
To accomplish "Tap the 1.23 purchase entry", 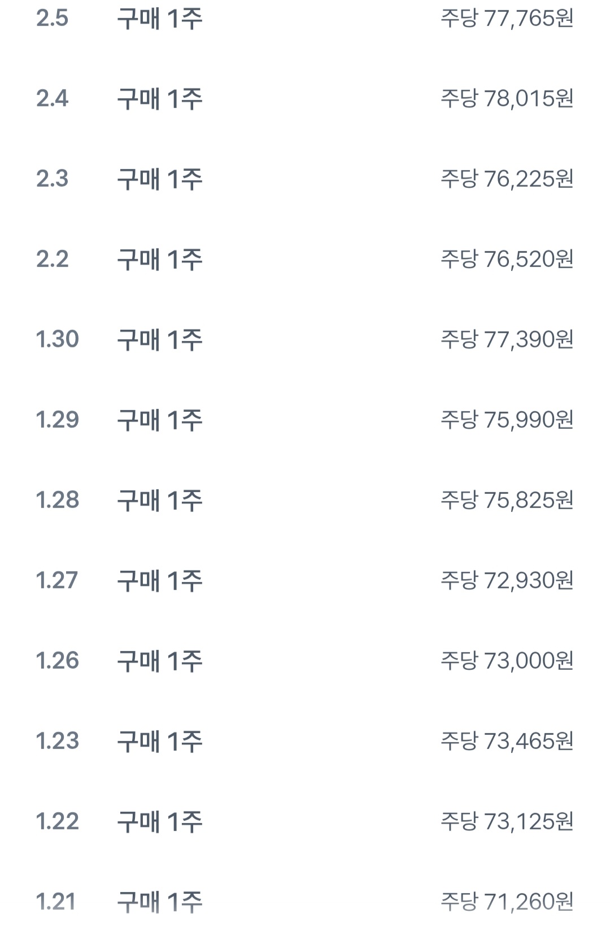I will (x=159, y=742).
